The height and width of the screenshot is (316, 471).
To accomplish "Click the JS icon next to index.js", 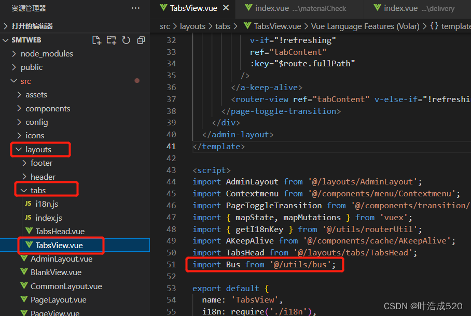I will pyautogui.click(x=28, y=217).
